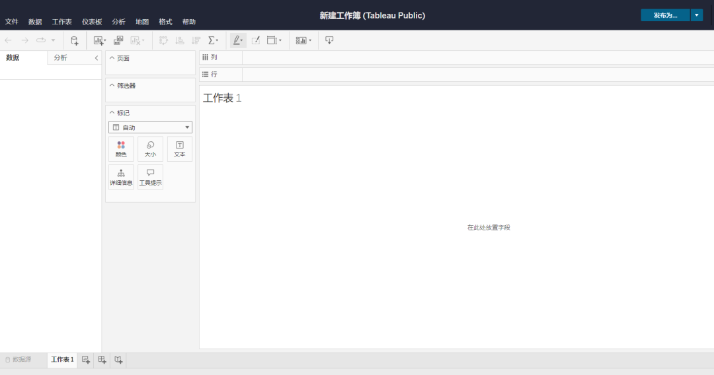The image size is (714, 375).
Task: Click the sort descending icon
Action: [x=196, y=40]
